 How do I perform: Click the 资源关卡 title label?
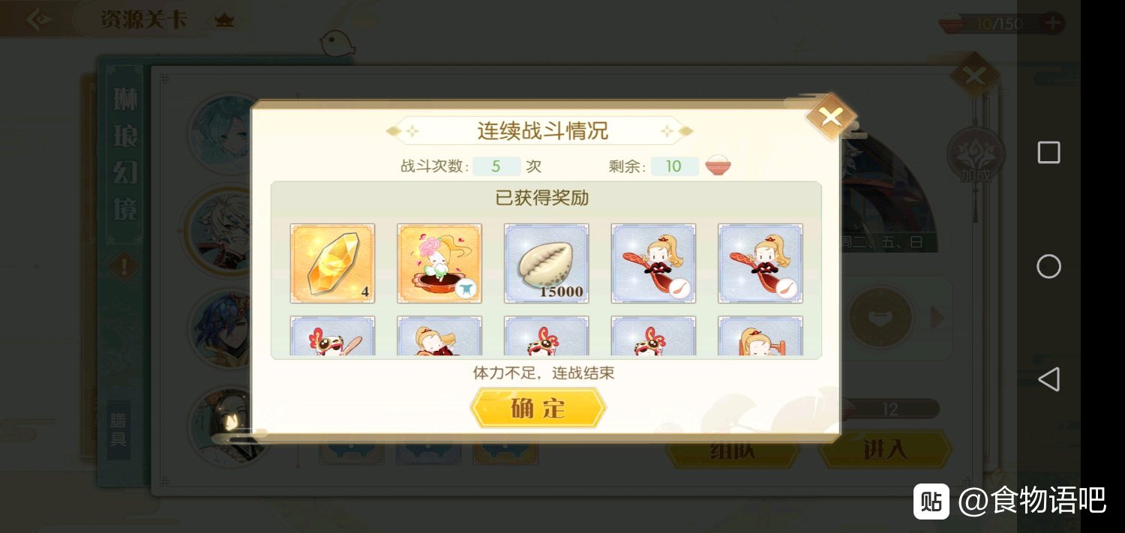144,19
